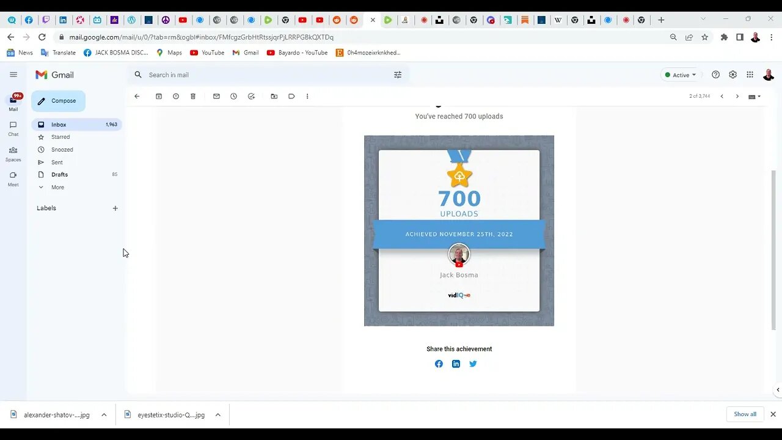Click the email vertical scrollbar
This screenshot has width=782, height=440.
click(773, 251)
